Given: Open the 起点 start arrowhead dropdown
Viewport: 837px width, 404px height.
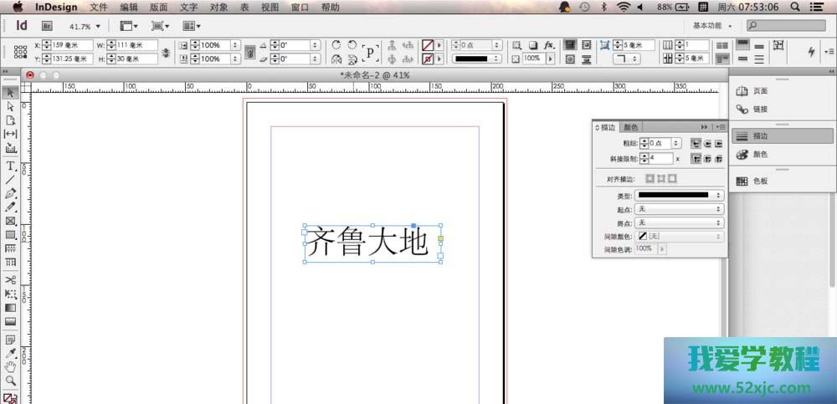Looking at the screenshot, I should pos(679,209).
